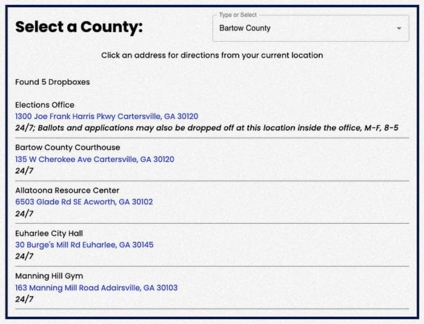Select the Elections Office location name
The image size is (424, 324).
pyautogui.click(x=45, y=105)
